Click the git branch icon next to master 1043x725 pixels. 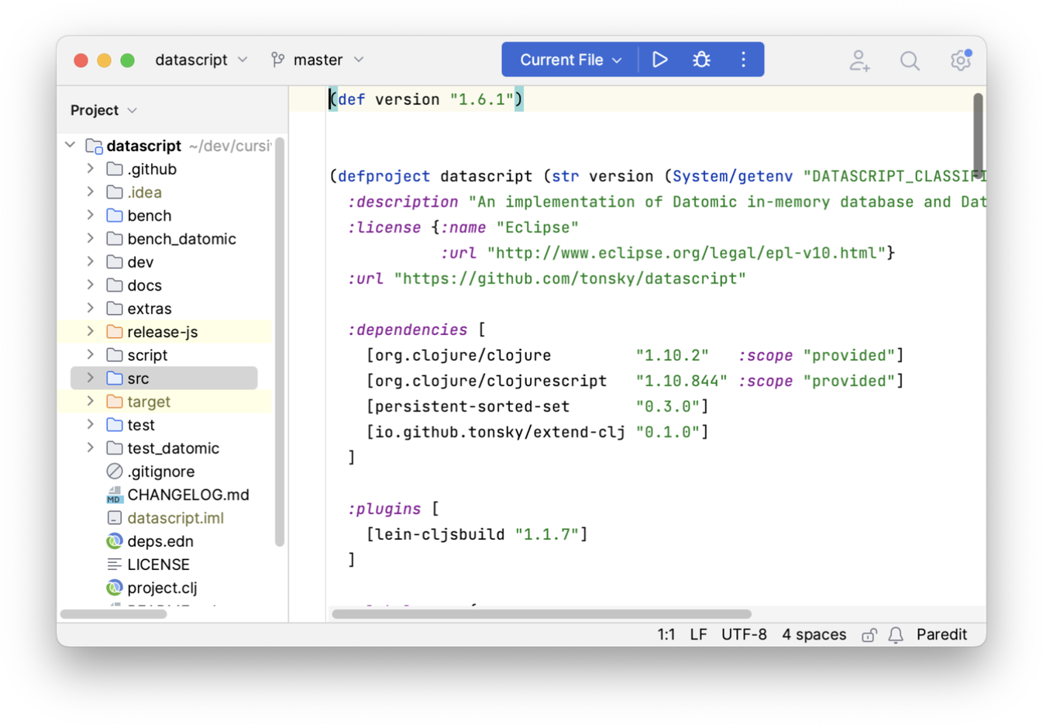coord(277,60)
